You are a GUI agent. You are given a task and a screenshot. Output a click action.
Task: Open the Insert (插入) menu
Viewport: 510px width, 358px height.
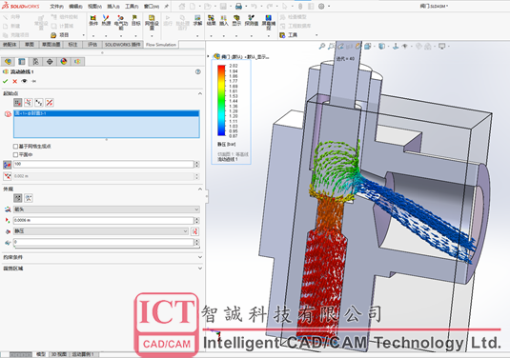click(113, 6)
